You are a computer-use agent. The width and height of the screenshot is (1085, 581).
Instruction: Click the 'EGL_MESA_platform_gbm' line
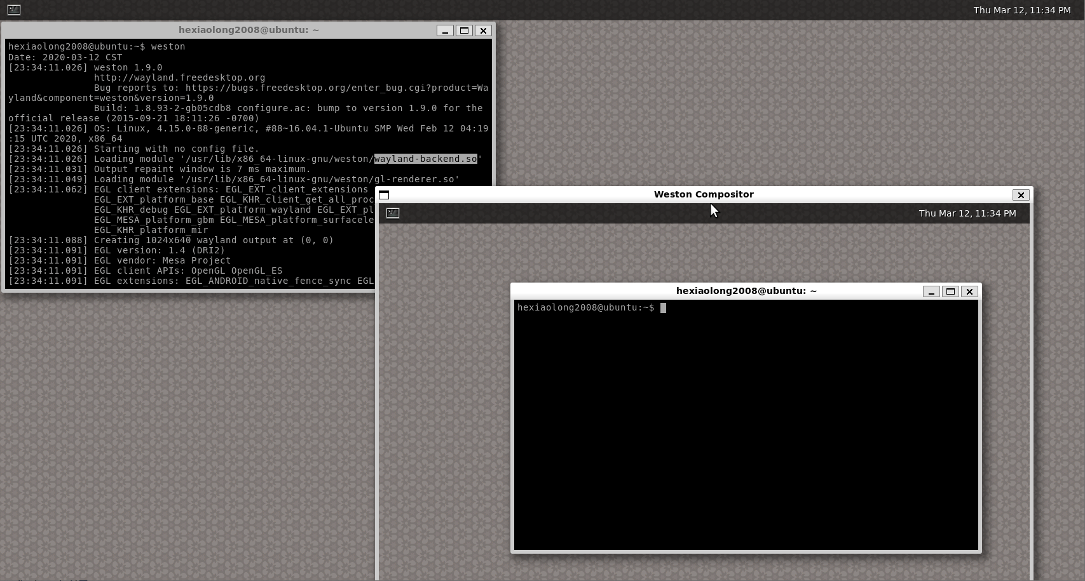point(234,220)
